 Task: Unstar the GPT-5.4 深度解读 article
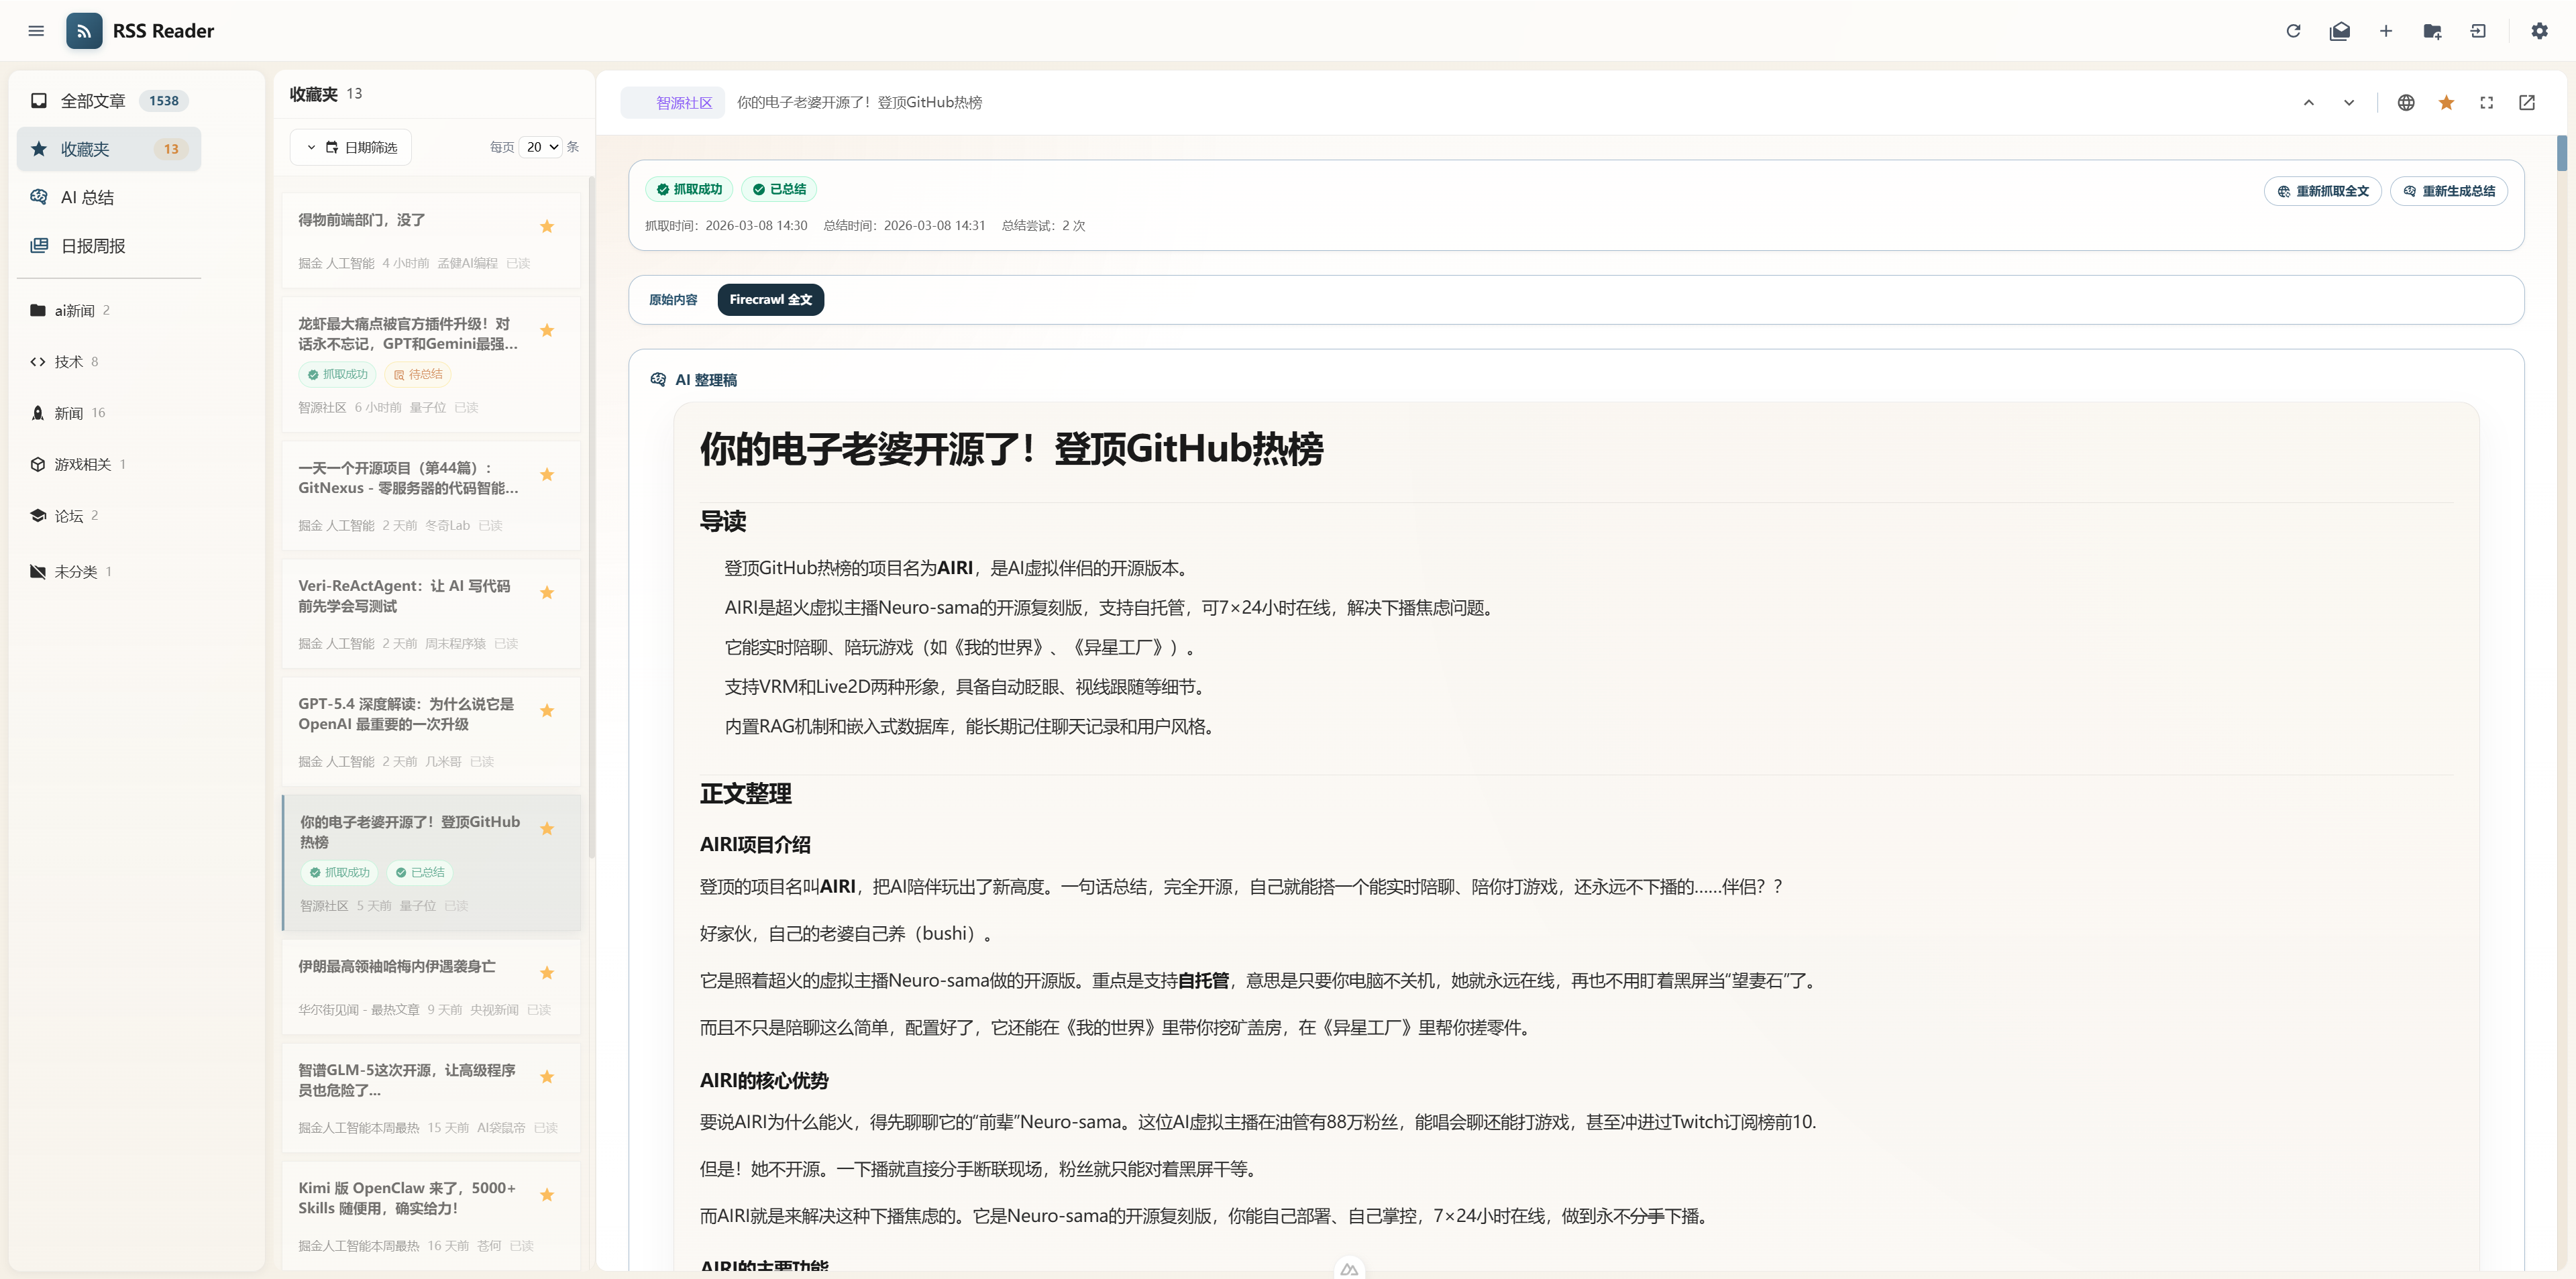click(547, 710)
